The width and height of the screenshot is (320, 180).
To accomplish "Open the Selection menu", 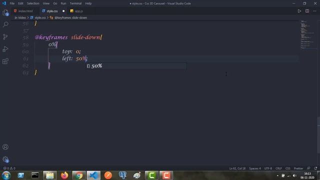I will coord(33,3).
